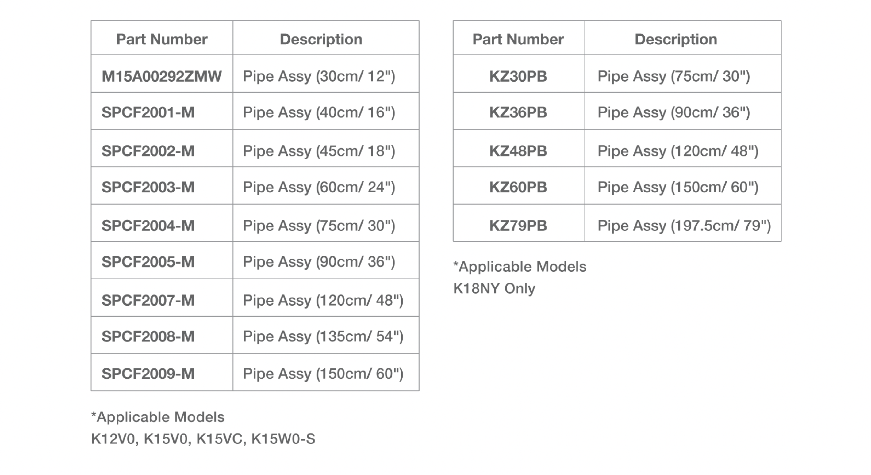
Task: Select SPCF2009-M in the last row
Action: point(148,373)
